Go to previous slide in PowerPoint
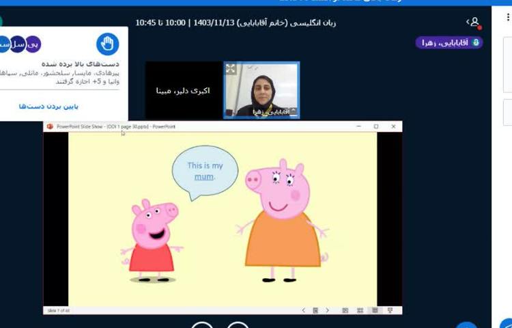This screenshot has width=512, height=328. 304,310
